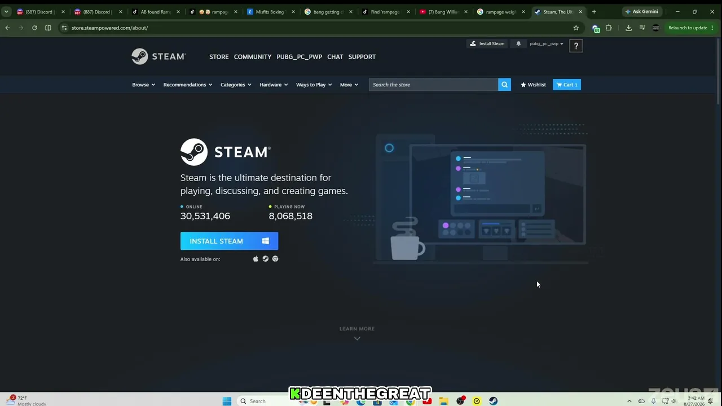Click the Steam Deck icon under Also available on
Viewport: 722px width, 406px height.
click(x=265, y=259)
